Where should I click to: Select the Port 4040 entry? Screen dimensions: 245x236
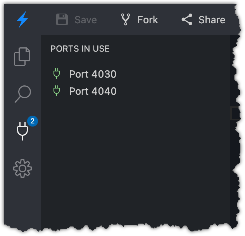click(x=93, y=91)
